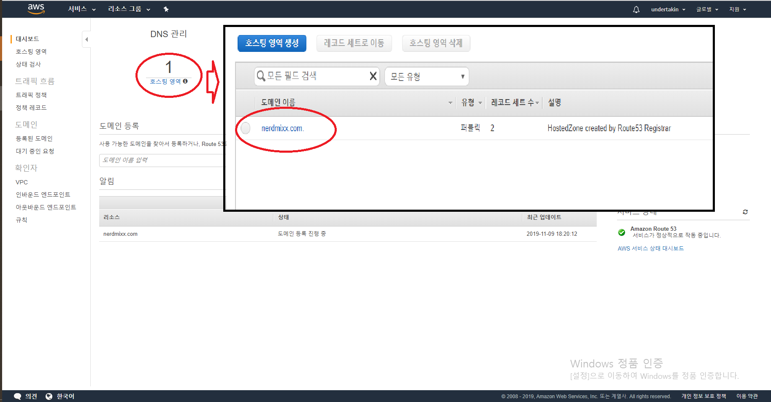Viewport: 771px width, 402px height.
Task: Open 이용 약관 footer link
Action: (747, 396)
